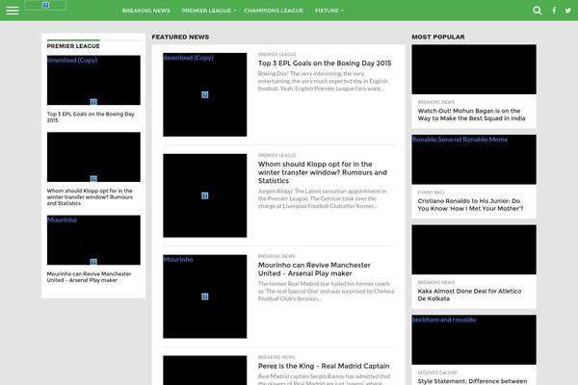Viewport: 578px width, 385px height.
Task: Open the hamburger menu icon
Action: point(13,11)
